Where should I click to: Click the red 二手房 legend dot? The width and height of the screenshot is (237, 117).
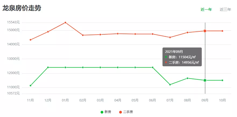click(120, 112)
